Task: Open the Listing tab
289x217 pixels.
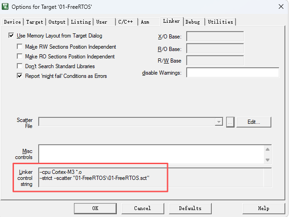Action: pos(81,22)
